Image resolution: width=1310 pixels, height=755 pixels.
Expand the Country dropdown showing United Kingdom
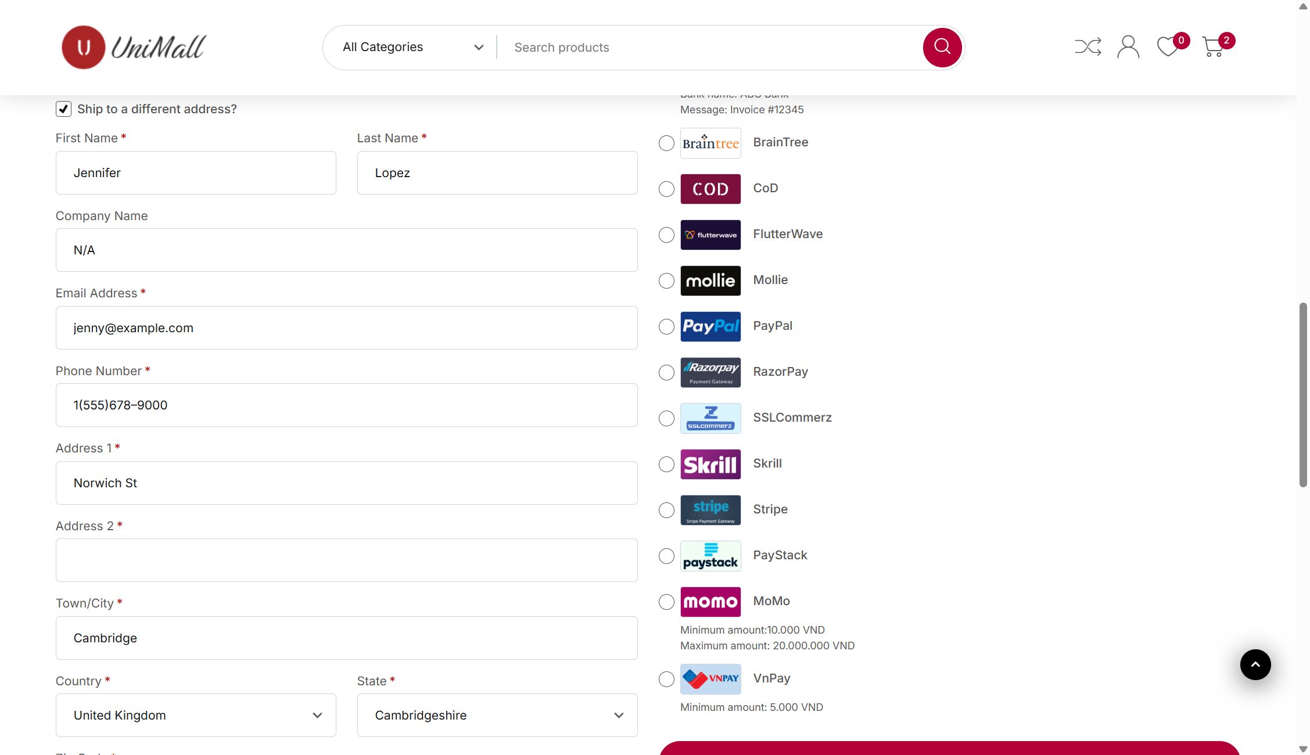pyautogui.click(x=196, y=716)
